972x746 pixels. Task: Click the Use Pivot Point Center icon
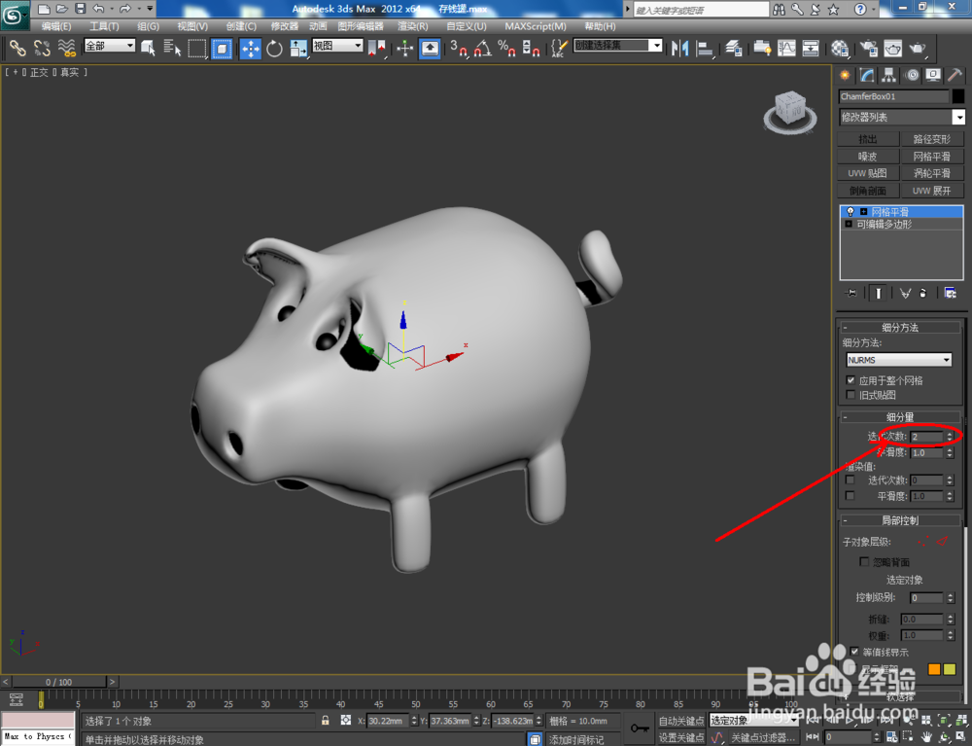pyautogui.click(x=376, y=48)
